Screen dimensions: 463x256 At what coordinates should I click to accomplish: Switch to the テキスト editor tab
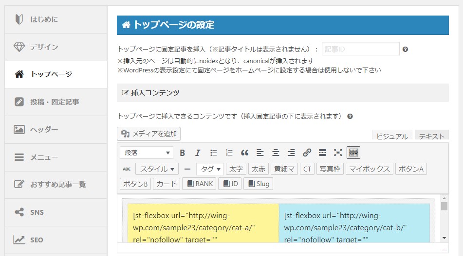(x=431, y=136)
